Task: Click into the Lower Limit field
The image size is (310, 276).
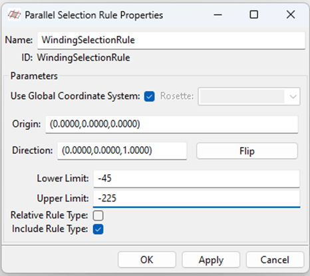Action: pyautogui.click(x=197, y=179)
